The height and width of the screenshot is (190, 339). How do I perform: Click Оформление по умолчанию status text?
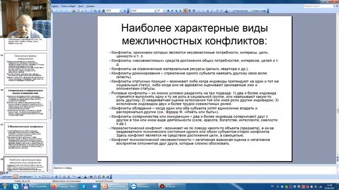[x=66, y=181]
